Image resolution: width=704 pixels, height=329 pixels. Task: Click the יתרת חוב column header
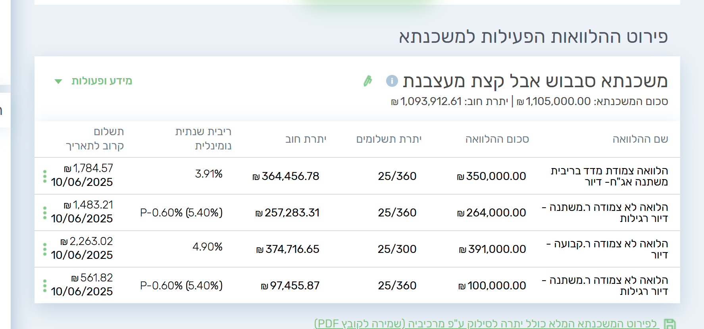pos(306,139)
